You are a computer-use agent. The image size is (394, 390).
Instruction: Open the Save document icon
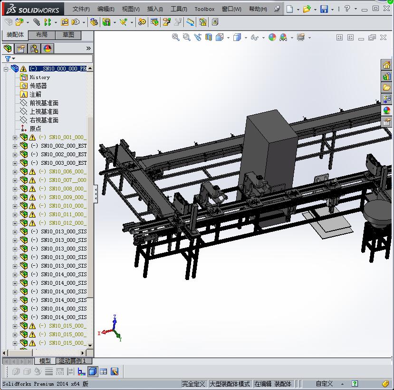(324, 9)
